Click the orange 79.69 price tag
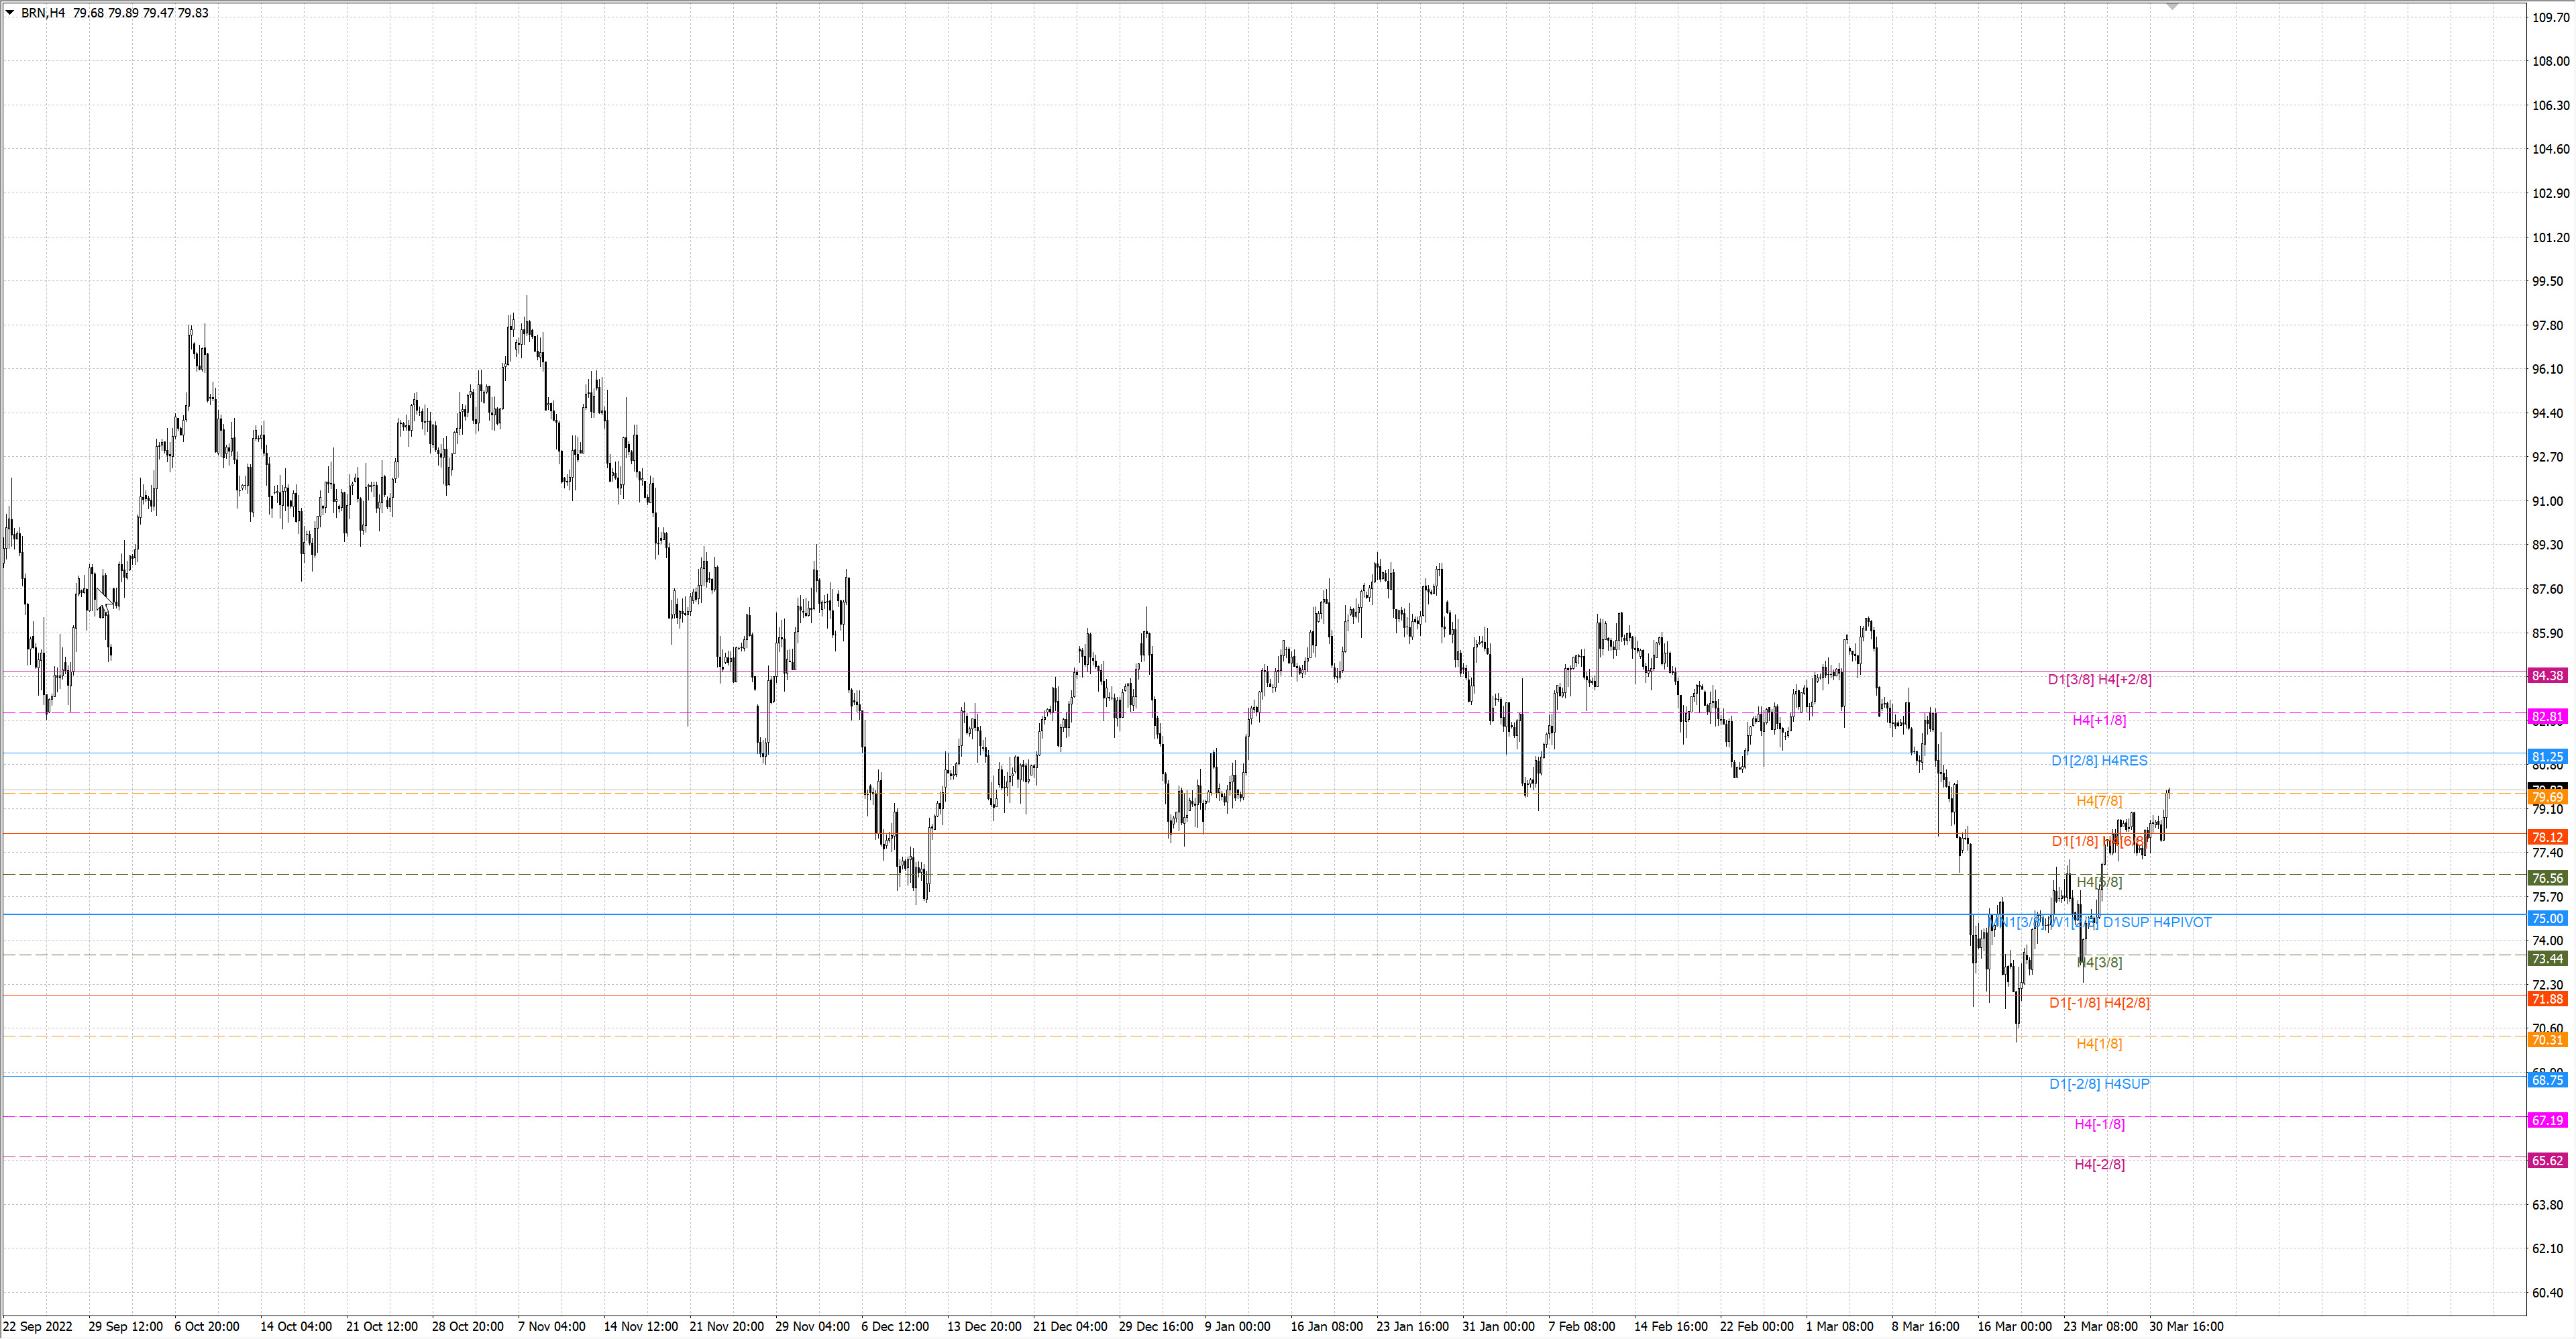Screen dimensions: 2576x1339 pos(2546,798)
